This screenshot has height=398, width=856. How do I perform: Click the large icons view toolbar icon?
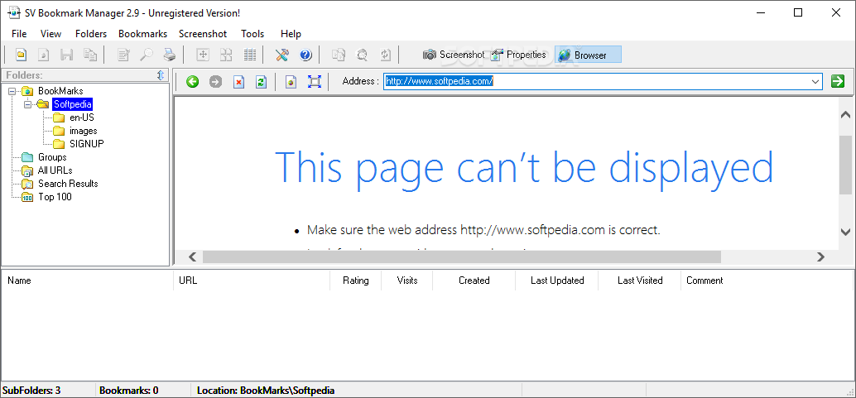(x=203, y=55)
